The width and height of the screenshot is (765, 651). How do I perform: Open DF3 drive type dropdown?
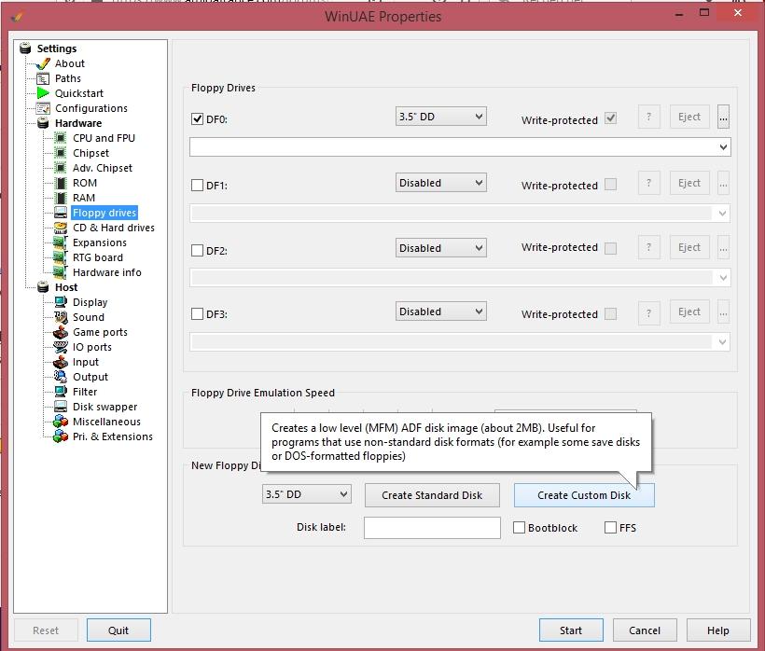441,312
